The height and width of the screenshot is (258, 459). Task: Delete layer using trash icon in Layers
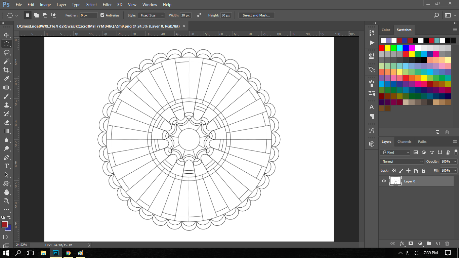(447, 244)
